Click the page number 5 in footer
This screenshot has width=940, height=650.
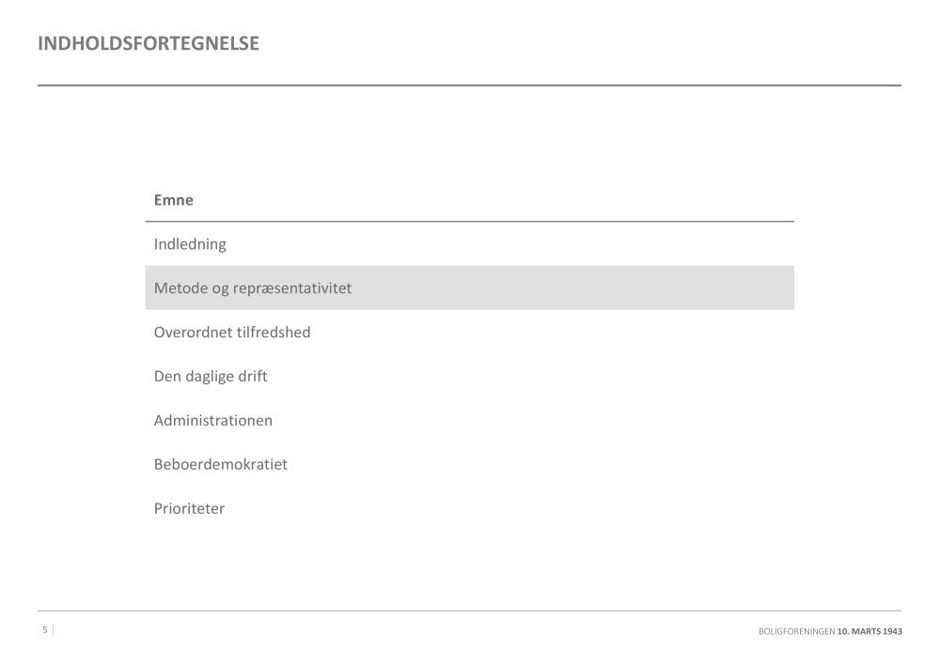pos(44,630)
